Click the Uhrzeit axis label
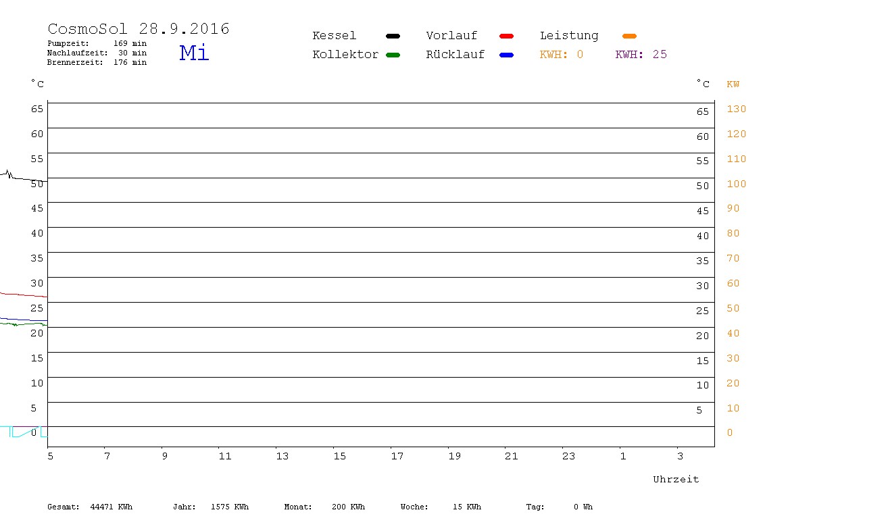The image size is (888, 531). pos(676,480)
